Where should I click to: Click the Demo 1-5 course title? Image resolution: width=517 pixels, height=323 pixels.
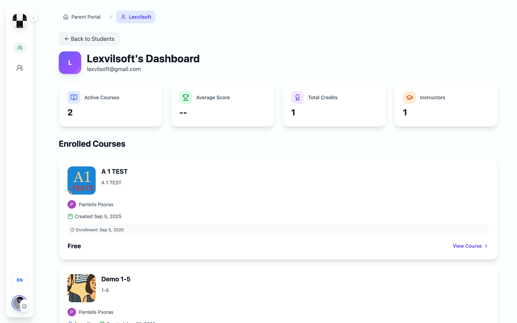pyautogui.click(x=116, y=279)
